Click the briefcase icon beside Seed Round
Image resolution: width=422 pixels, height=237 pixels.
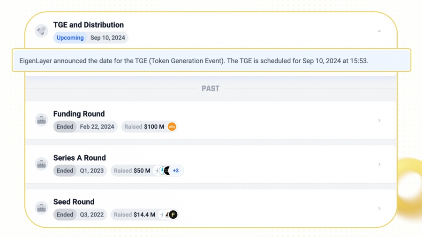point(41,207)
